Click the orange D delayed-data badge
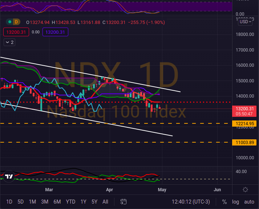The height and width of the screenshot is (209, 259). 16,22
